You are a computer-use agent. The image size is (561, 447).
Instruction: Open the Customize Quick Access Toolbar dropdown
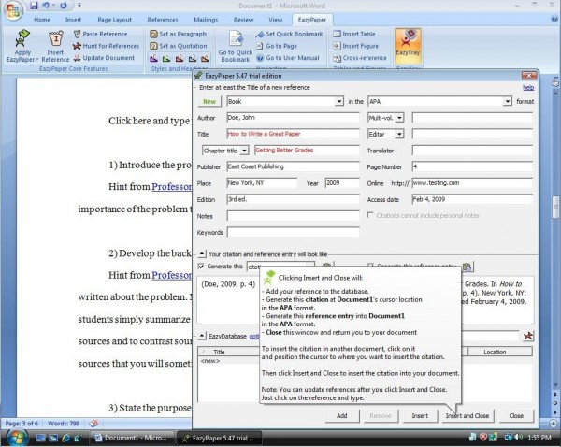click(79, 6)
